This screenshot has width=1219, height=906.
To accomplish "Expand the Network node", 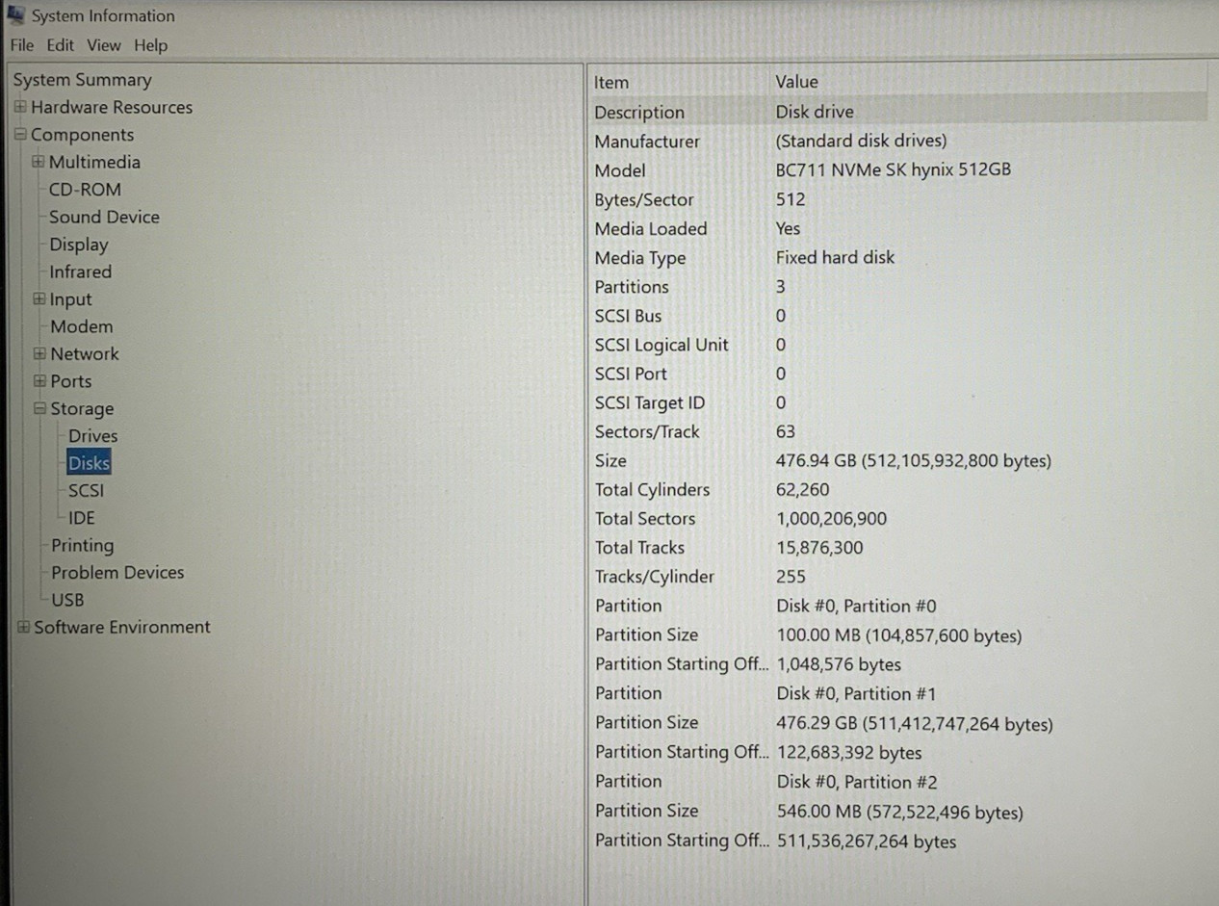I will (39, 354).
